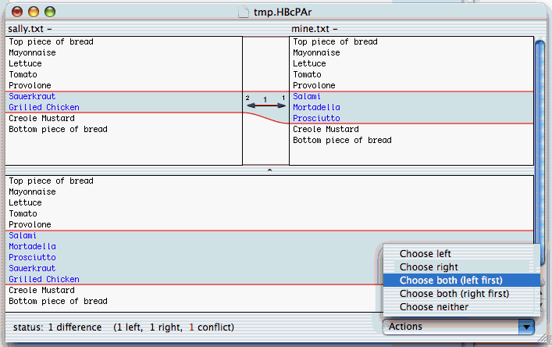This screenshot has width=552, height=347.
Task: Click the pane splitter collapse caret
Action: [269, 170]
